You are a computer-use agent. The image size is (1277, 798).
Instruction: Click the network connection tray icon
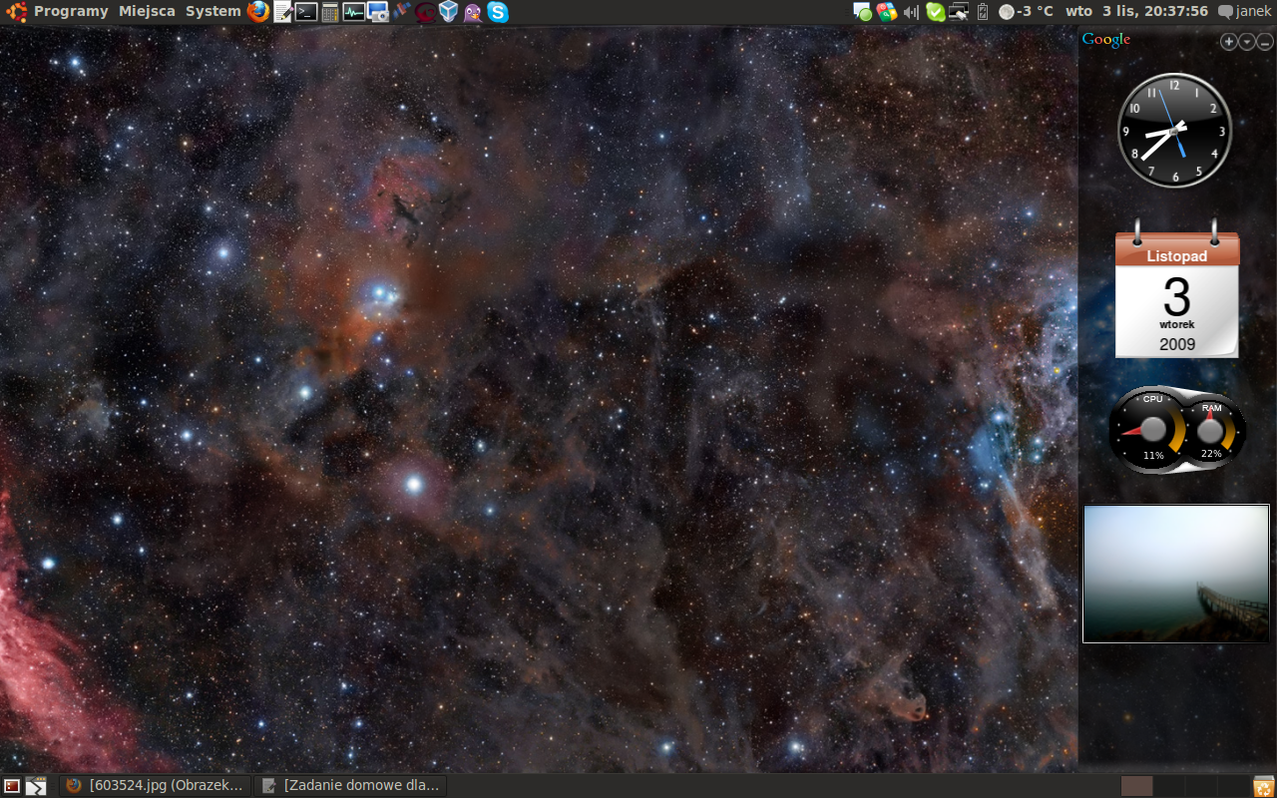pyautogui.click(x=959, y=12)
